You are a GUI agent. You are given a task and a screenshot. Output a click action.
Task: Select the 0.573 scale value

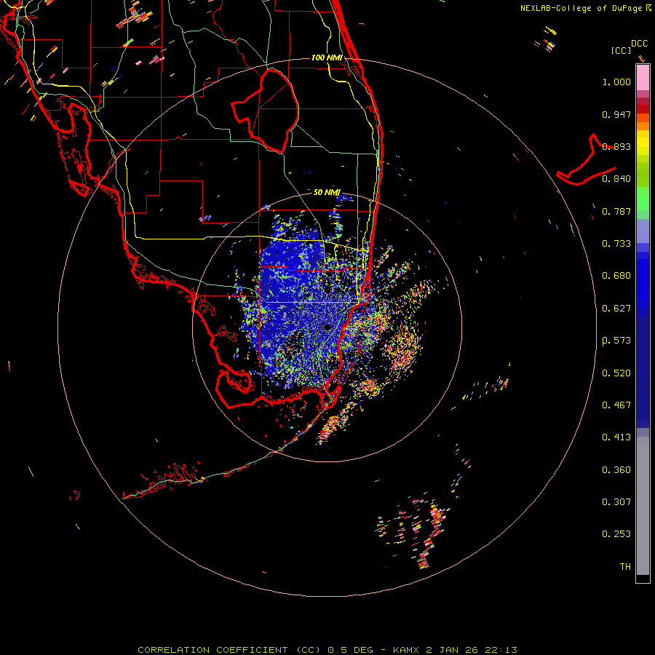coord(616,341)
